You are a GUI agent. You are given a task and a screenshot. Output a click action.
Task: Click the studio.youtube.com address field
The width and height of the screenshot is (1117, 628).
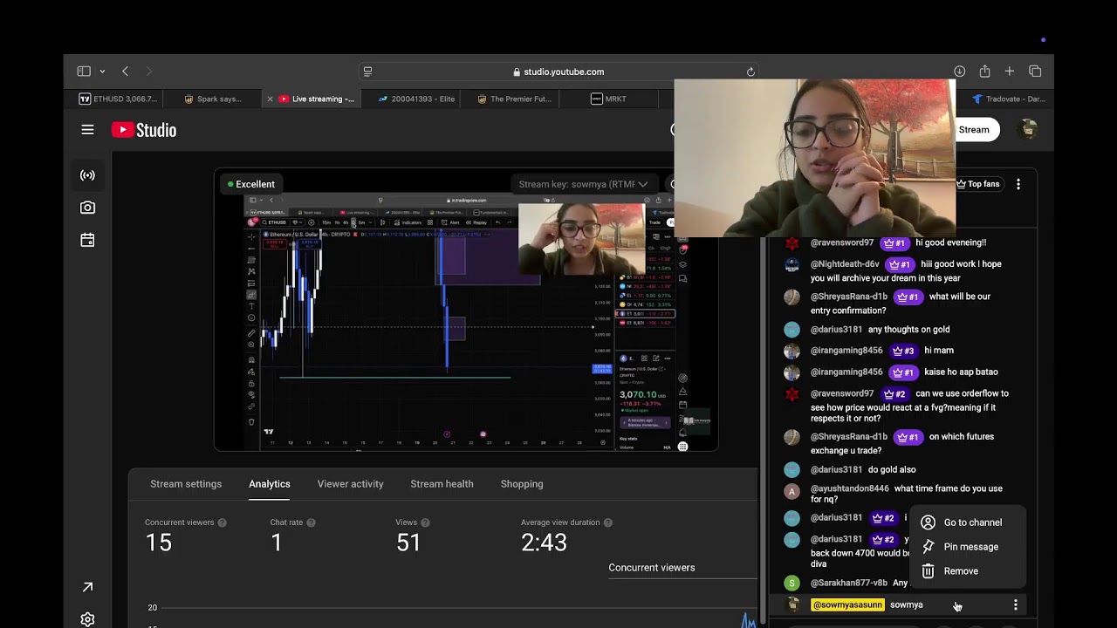tap(558, 72)
